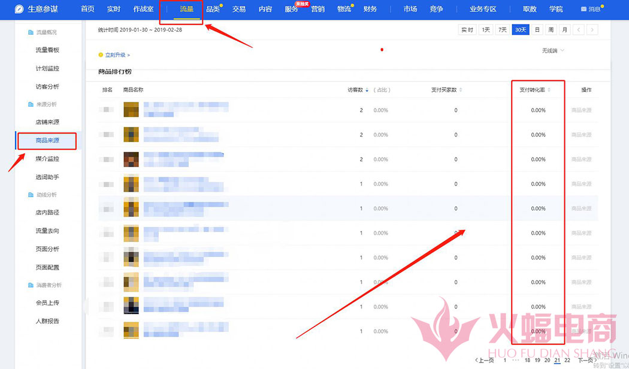Sort by 访客数 column arrow
This screenshot has height=369, width=629.
click(x=367, y=90)
